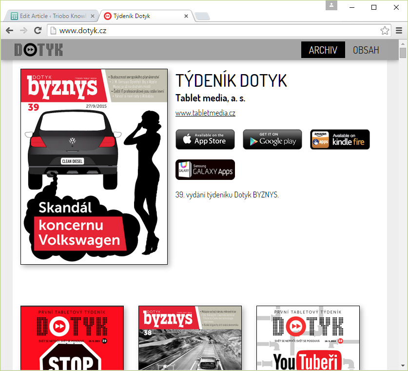The width and height of the screenshot is (408, 371).
Task: Click the Tablet media, a. s. text
Action: (210, 98)
